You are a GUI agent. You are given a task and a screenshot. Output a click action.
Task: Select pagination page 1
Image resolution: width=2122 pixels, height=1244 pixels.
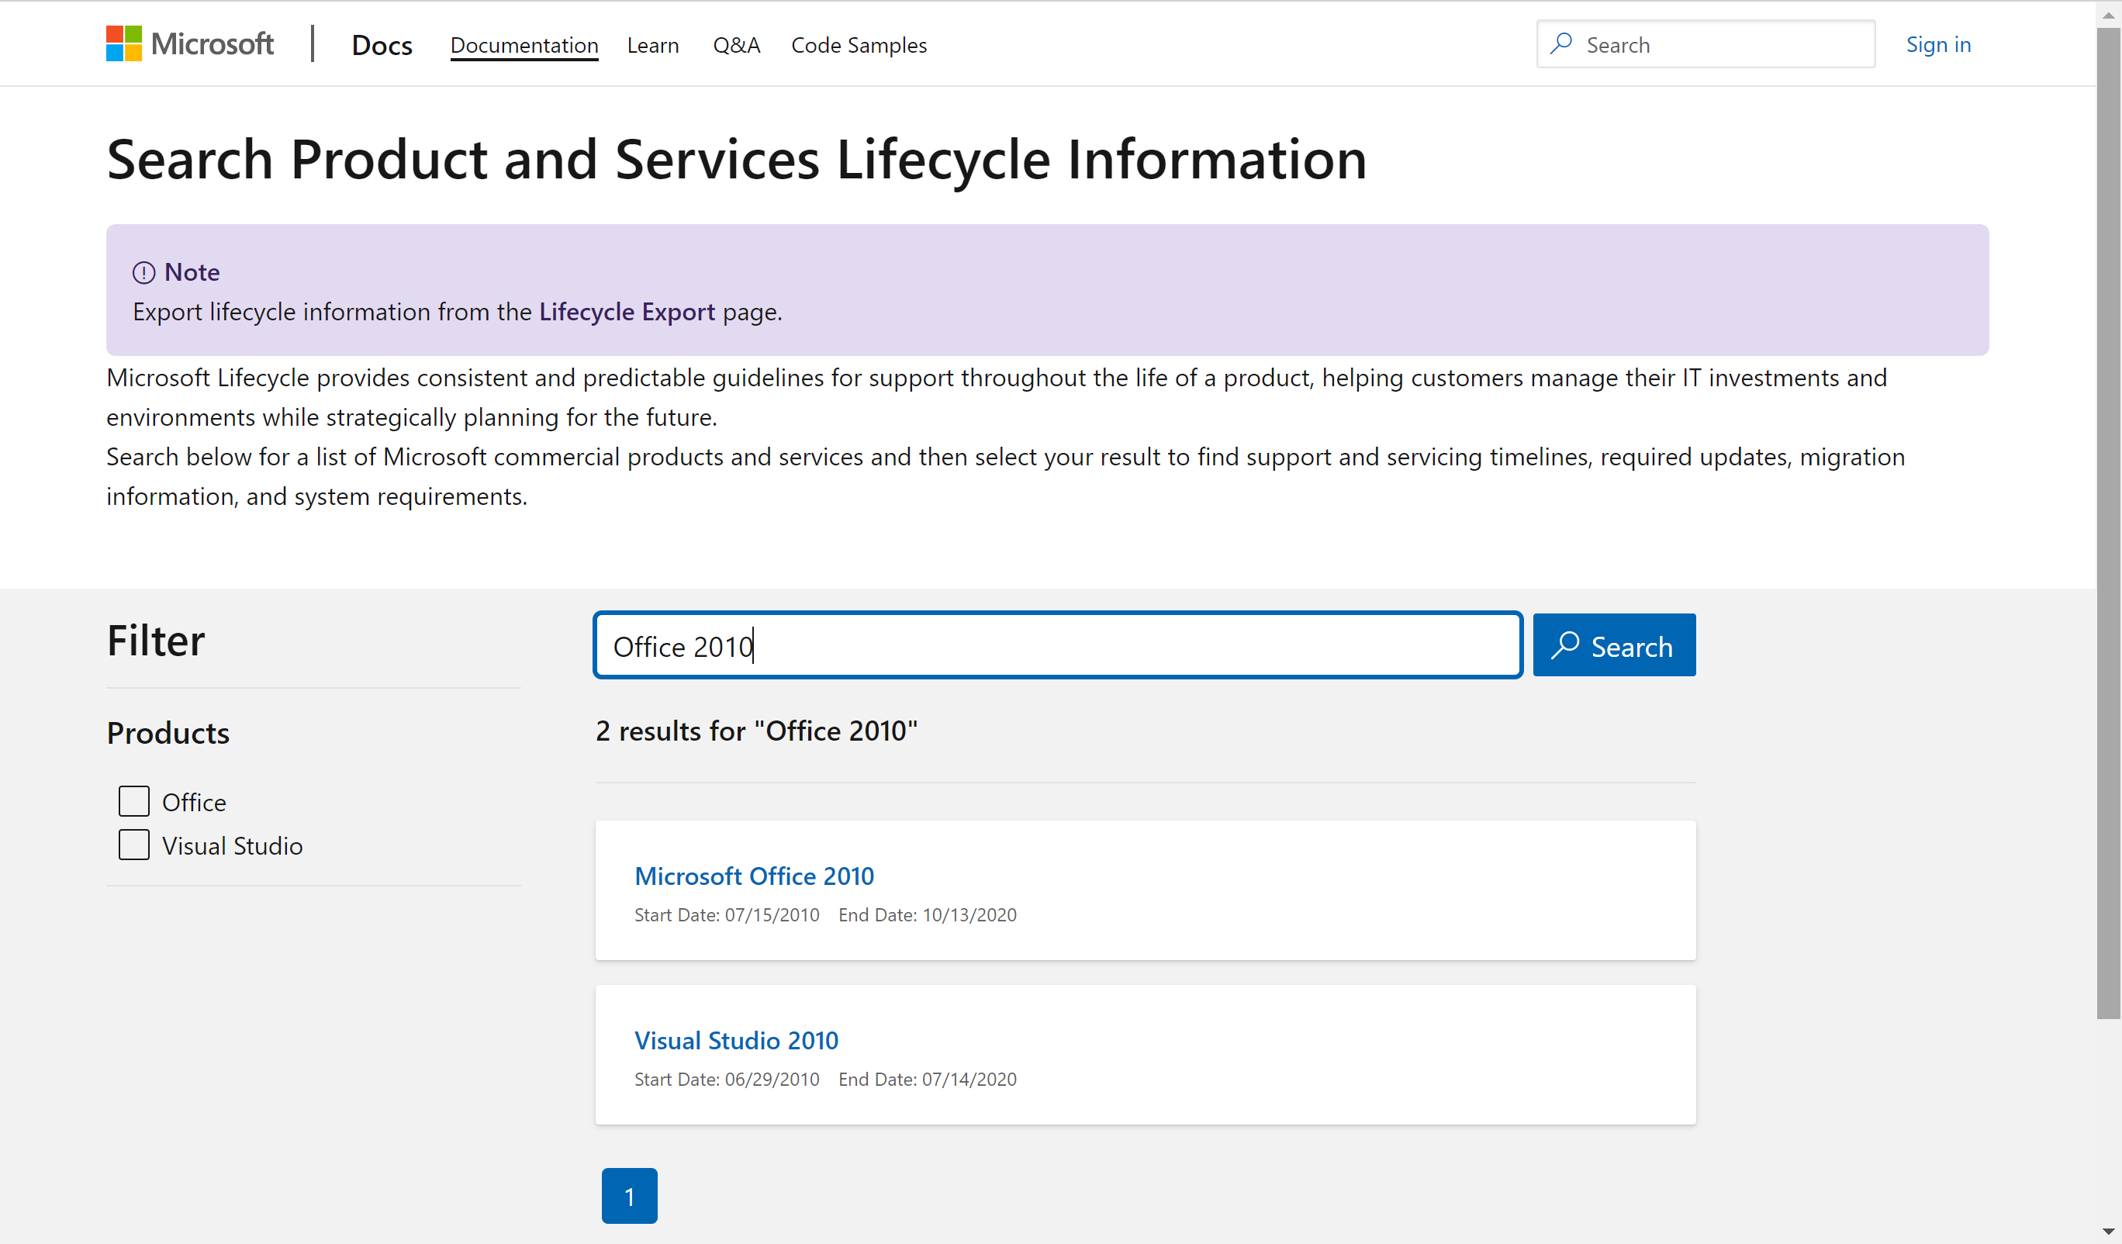tap(629, 1195)
